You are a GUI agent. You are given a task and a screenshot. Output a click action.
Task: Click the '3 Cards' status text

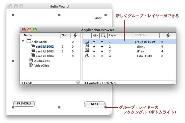pos(27,83)
